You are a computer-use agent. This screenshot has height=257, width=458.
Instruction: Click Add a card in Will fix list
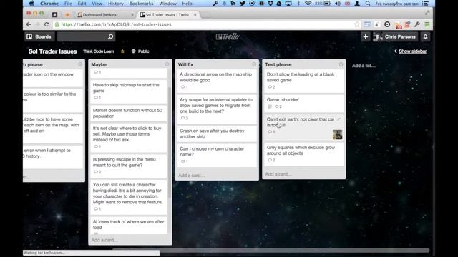192,175
